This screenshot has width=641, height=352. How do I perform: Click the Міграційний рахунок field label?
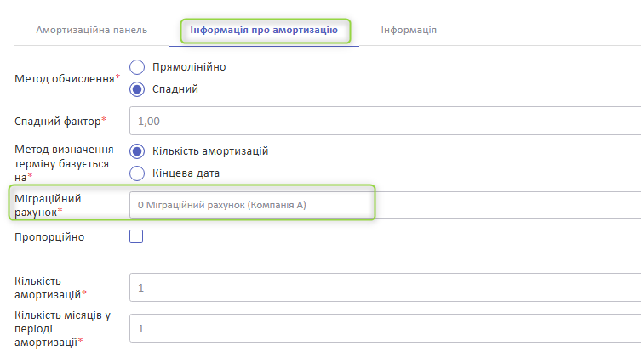(x=48, y=206)
